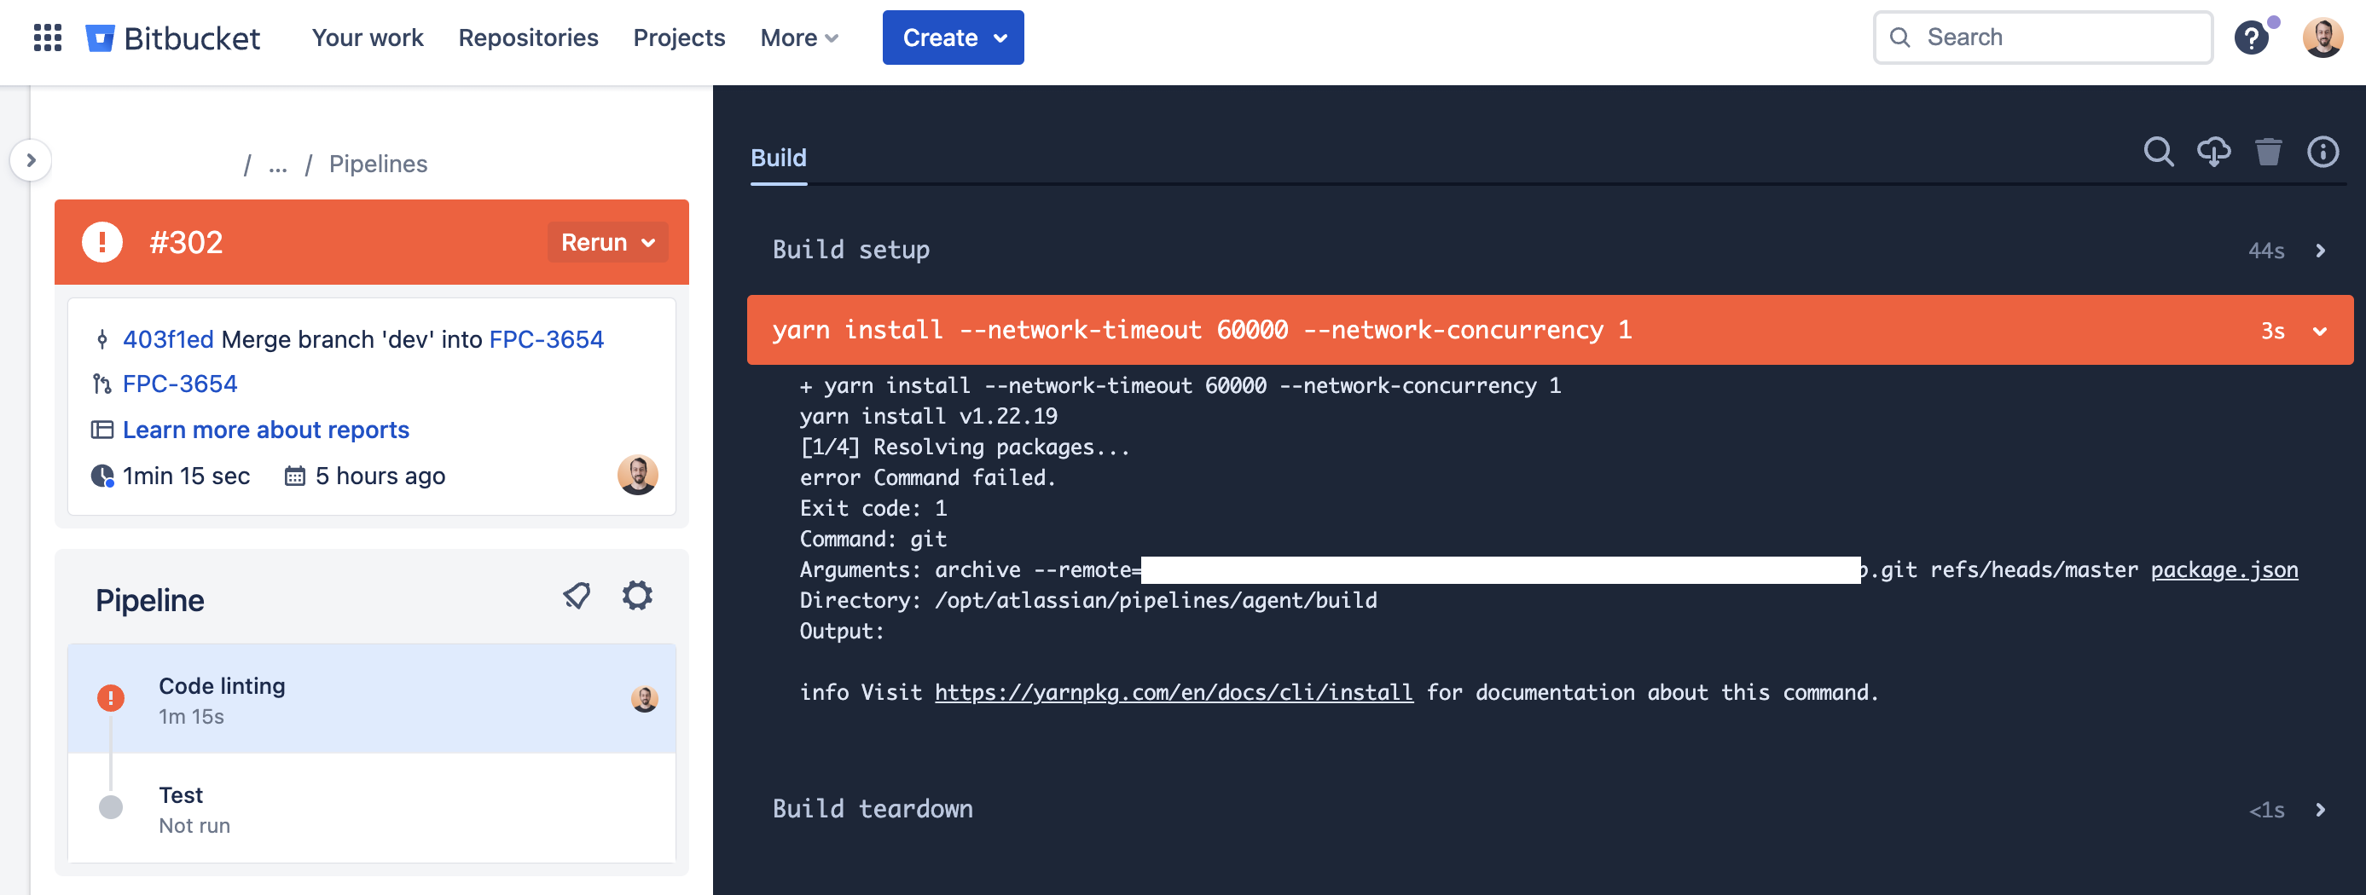Click the '1min 15 sec' duration text
Screen dimensions: 2366x895
(187, 476)
